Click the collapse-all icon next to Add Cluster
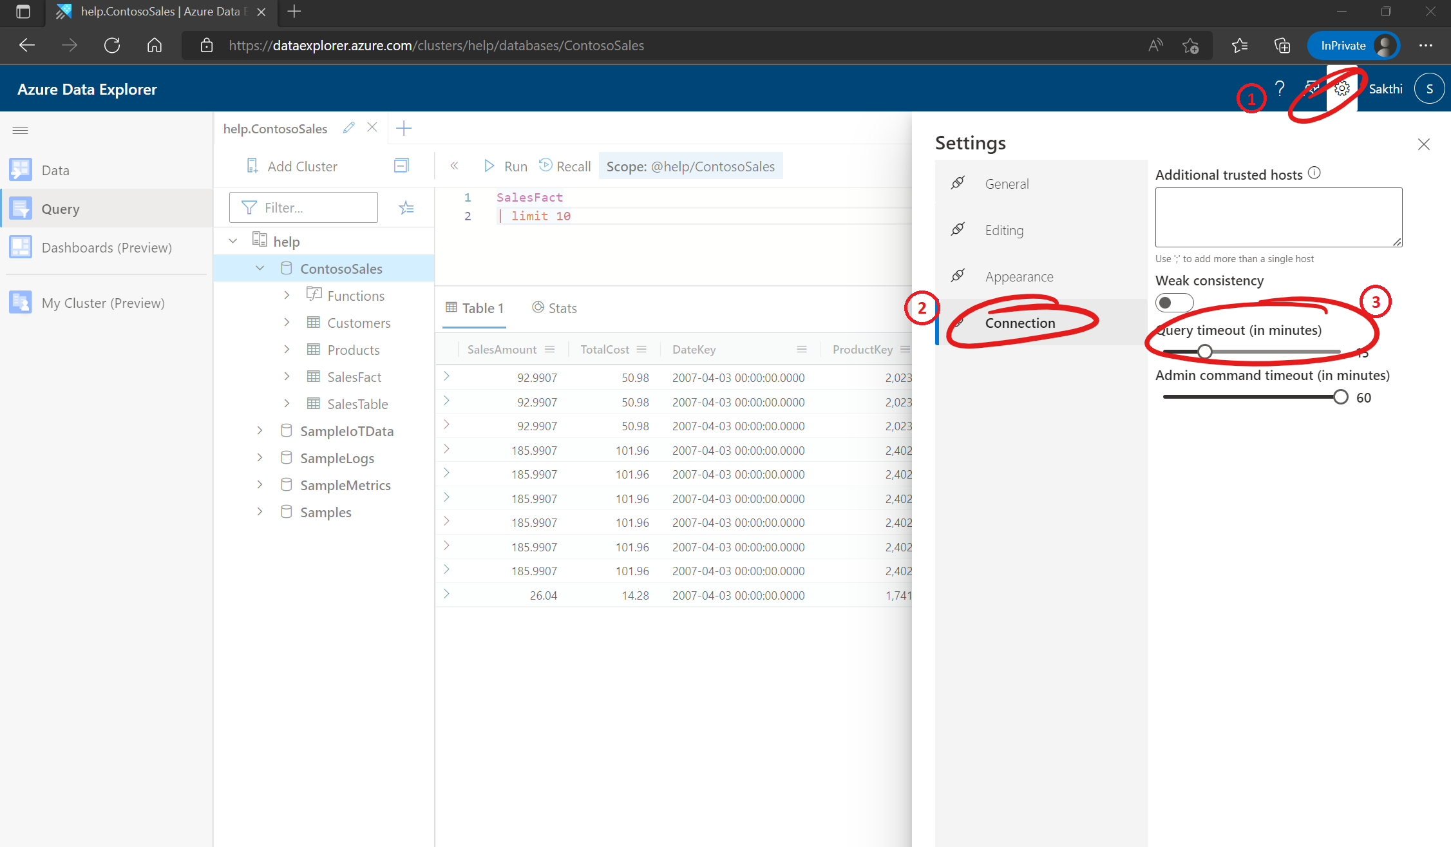Screen dimensions: 1451x847 click(401, 166)
